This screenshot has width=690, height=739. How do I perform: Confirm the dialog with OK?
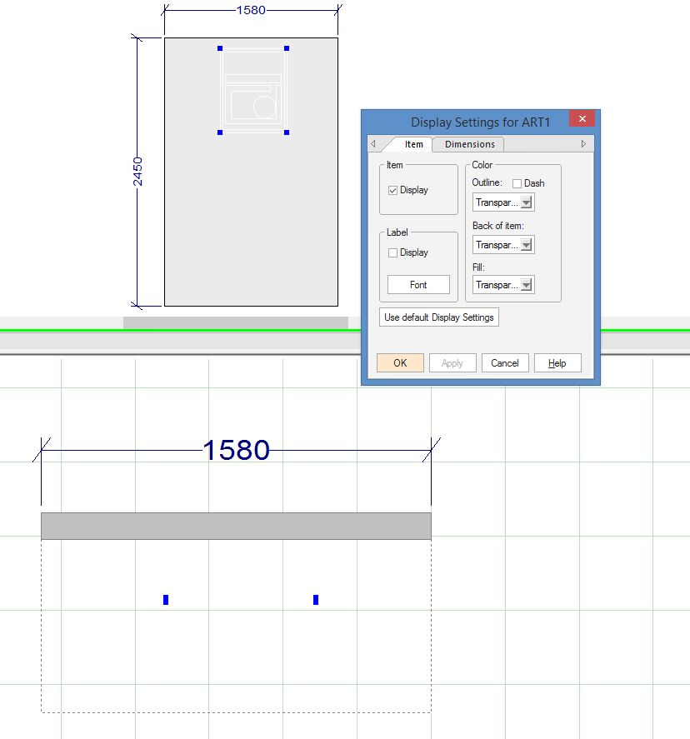pos(400,363)
